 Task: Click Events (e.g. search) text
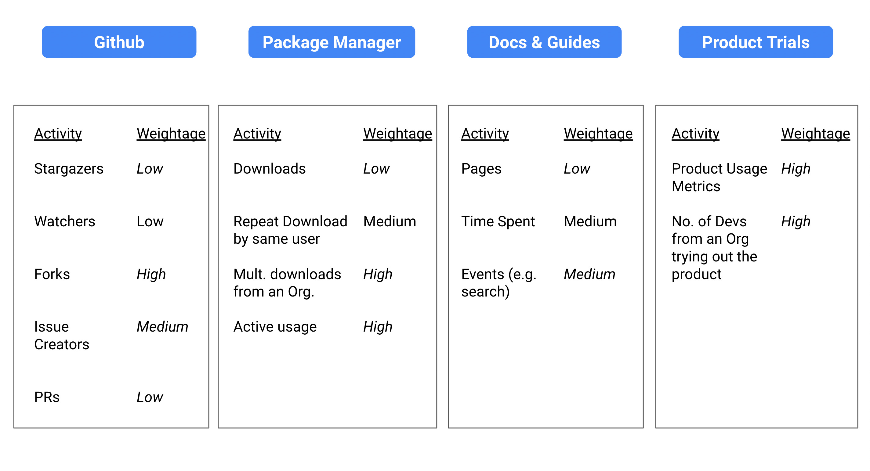[498, 283]
